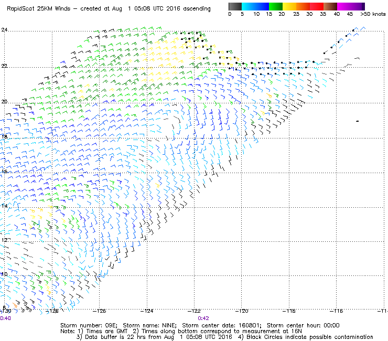This screenshot has width=388, height=341.
Task: Click the longitude label '-128'
Action: [x=52, y=311]
